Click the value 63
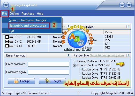The image size is (135, 96). [x=107, y=44]
